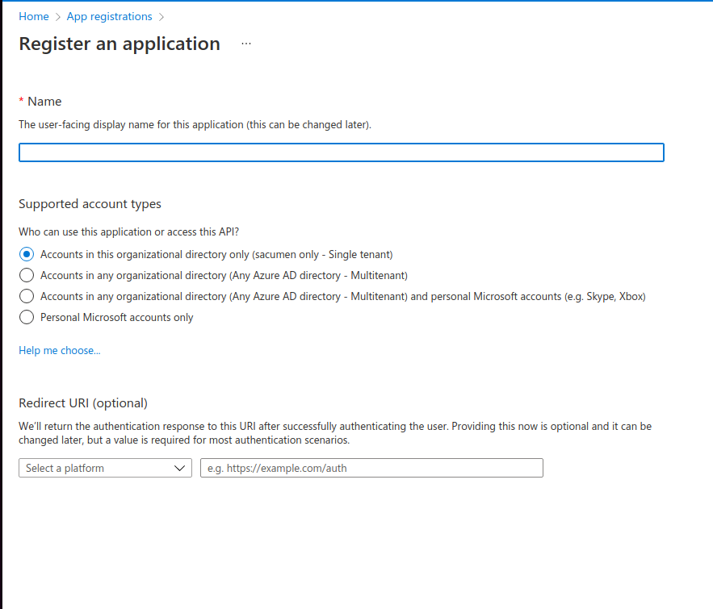Click the user-facing display name description
The height and width of the screenshot is (609, 713).
[195, 125]
